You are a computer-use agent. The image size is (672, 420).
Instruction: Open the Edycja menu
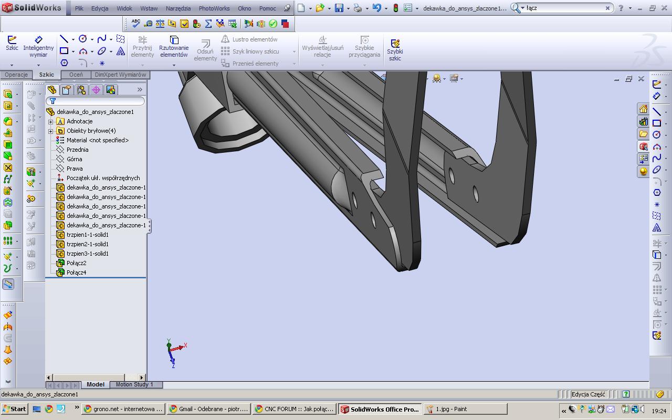[100, 8]
